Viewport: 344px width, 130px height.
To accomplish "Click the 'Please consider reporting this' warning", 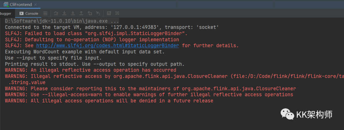I will coord(150,88).
